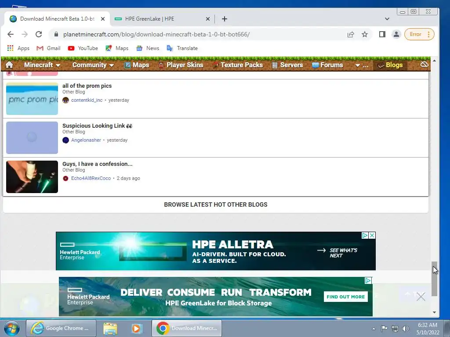Share this page via share icon
Image resolution: width=450 pixels, height=337 pixels.
(351, 34)
